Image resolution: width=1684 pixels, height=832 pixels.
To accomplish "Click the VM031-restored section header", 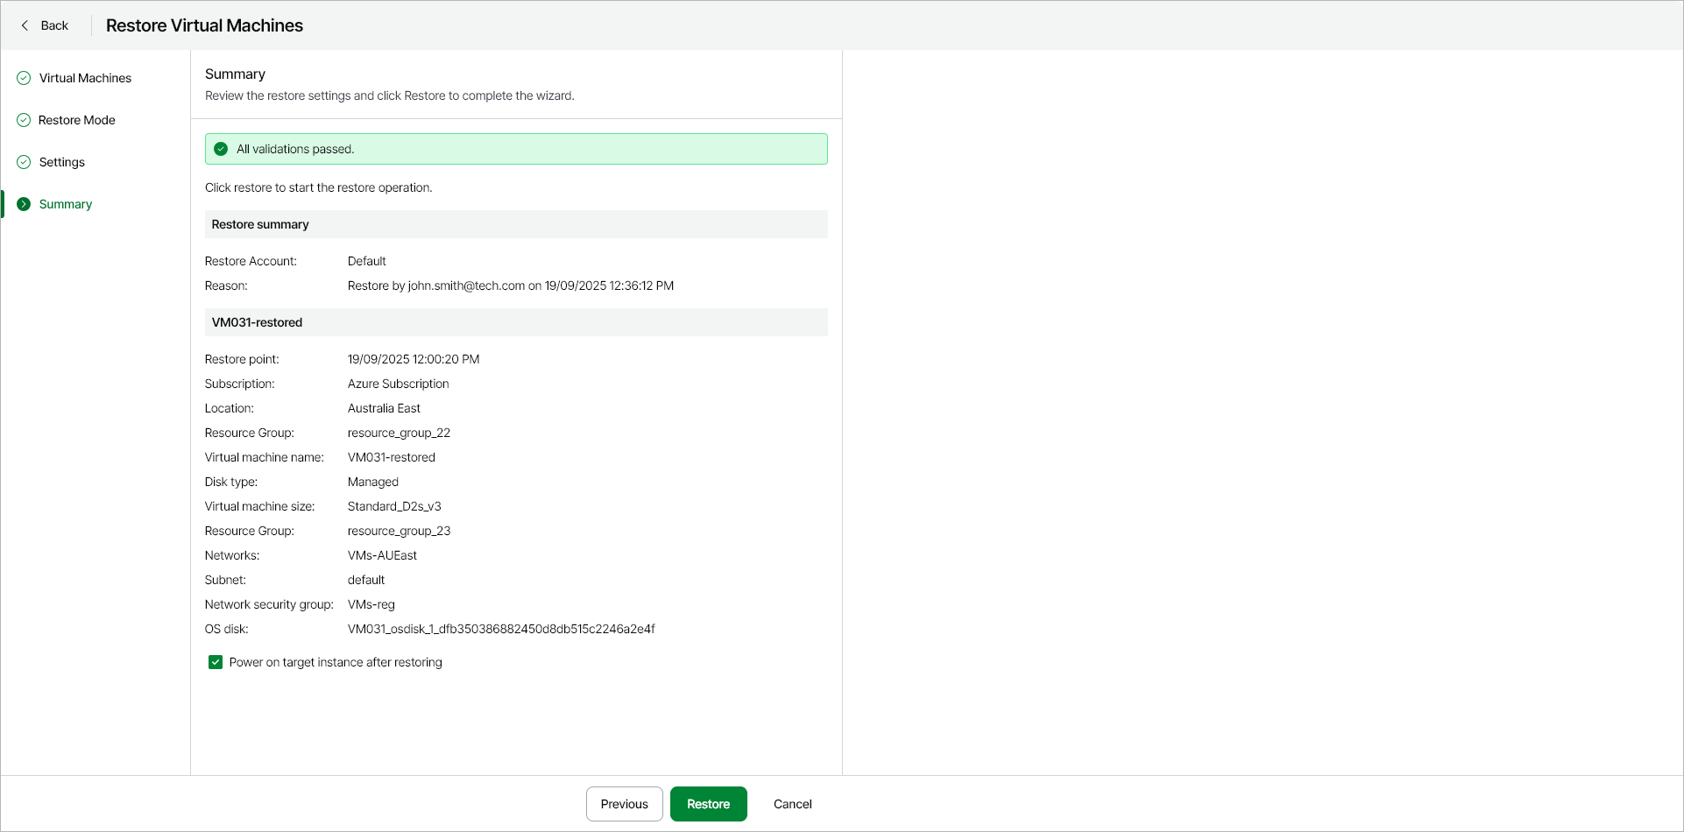I will (257, 322).
